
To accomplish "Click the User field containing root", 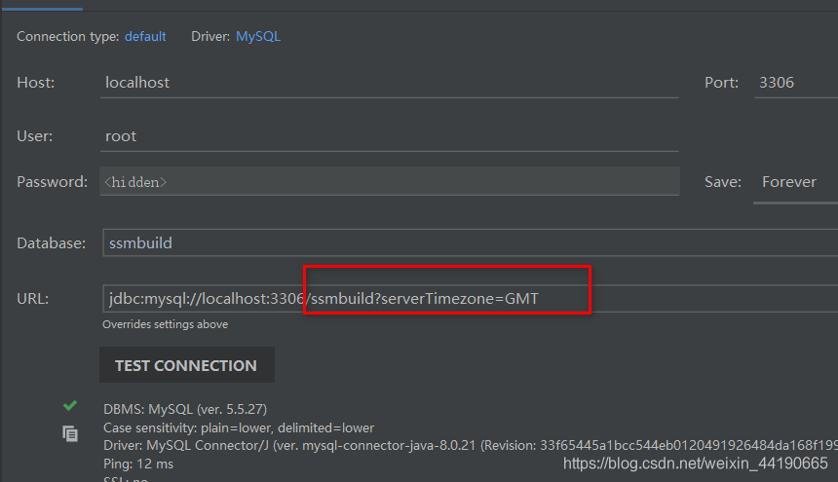I will point(390,136).
